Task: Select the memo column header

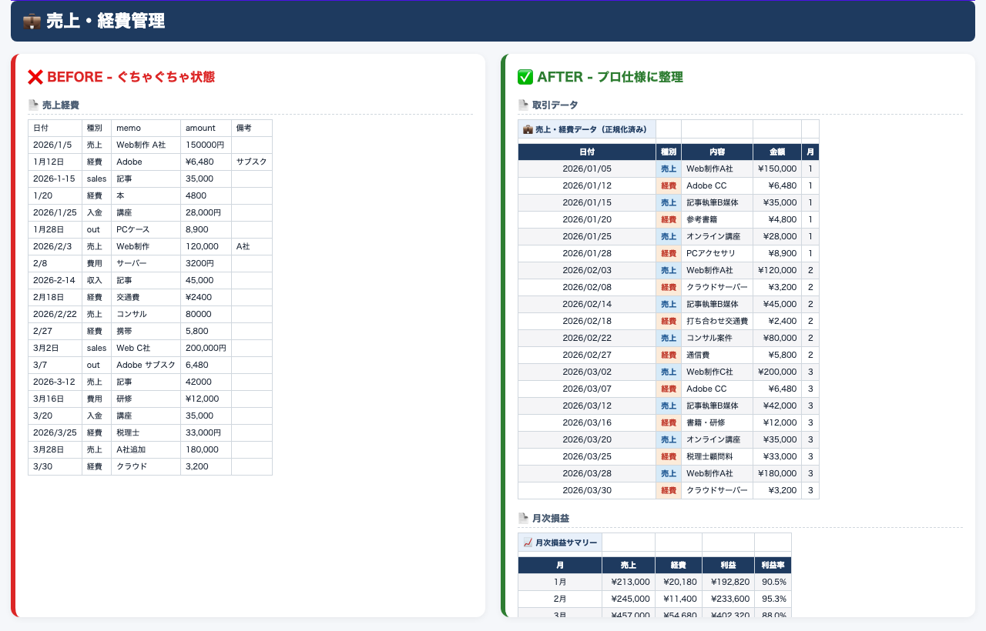Action: (x=146, y=128)
